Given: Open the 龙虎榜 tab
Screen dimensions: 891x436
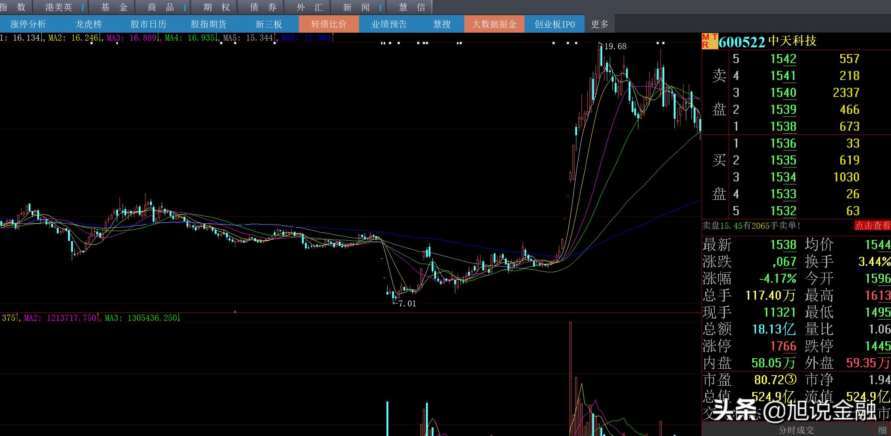Looking at the screenshot, I should click(88, 24).
